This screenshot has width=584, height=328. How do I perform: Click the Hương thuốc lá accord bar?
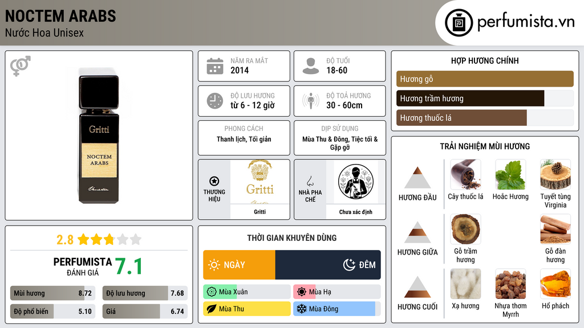point(485,118)
